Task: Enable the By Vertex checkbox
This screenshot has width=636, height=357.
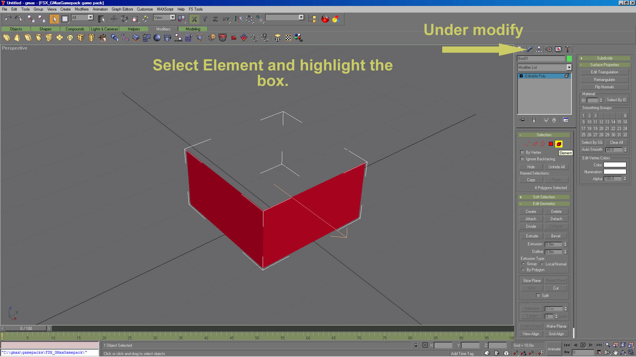Action: click(522, 152)
